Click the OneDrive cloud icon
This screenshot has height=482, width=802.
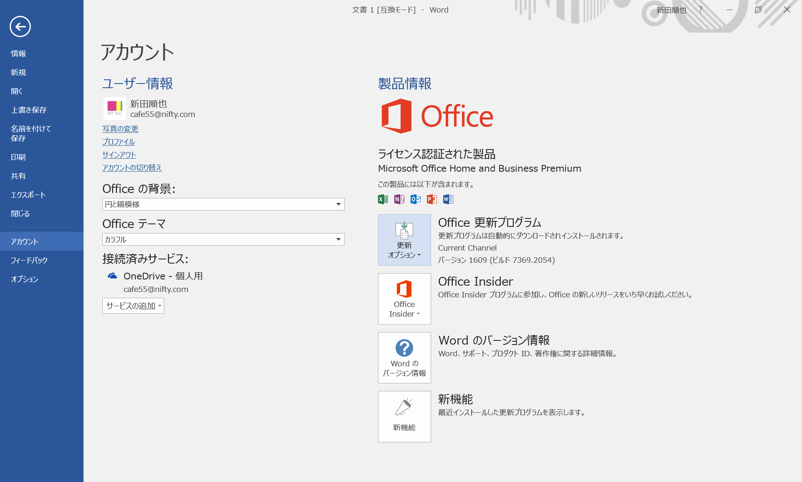click(112, 276)
